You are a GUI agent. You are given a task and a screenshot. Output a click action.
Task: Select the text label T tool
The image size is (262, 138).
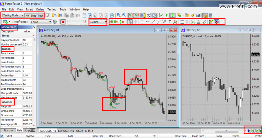click(x=170, y=22)
